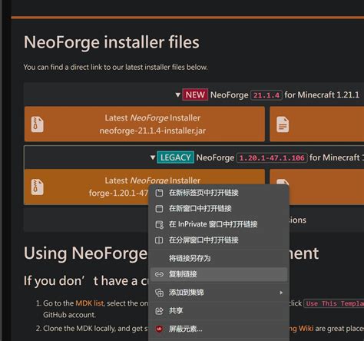364x341 pixels.
Task: Click the document icon in the card right of the 21.1.4 installer
Action: coord(283,124)
